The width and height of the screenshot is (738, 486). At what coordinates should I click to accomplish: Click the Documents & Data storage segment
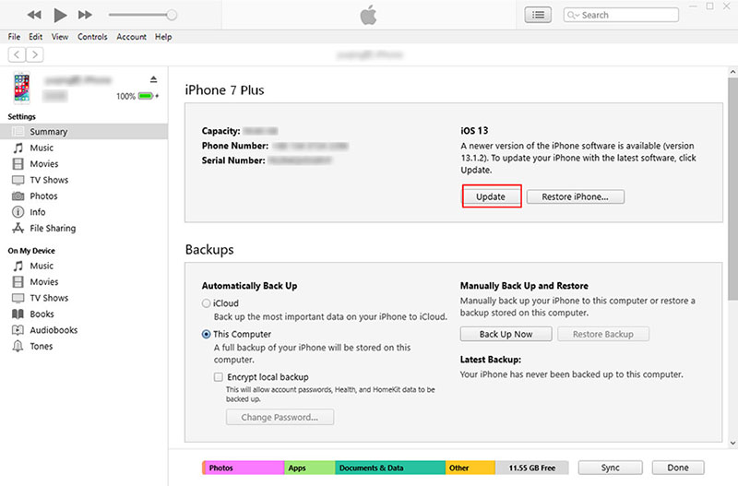click(x=390, y=468)
